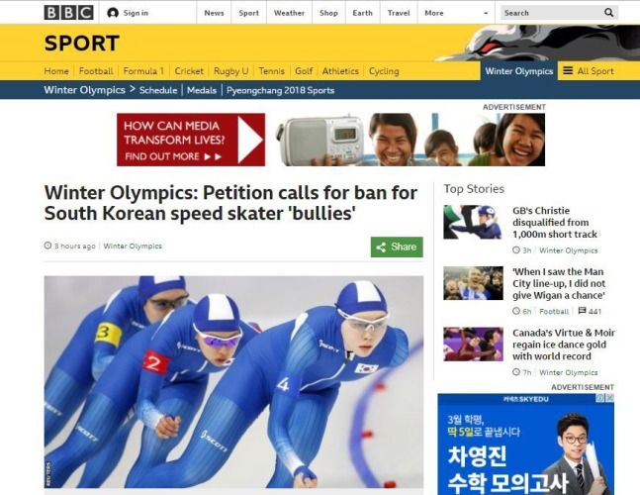Close the SKYEDU advertisement via X icon
Screen dimensions: 640x495
tap(609, 398)
